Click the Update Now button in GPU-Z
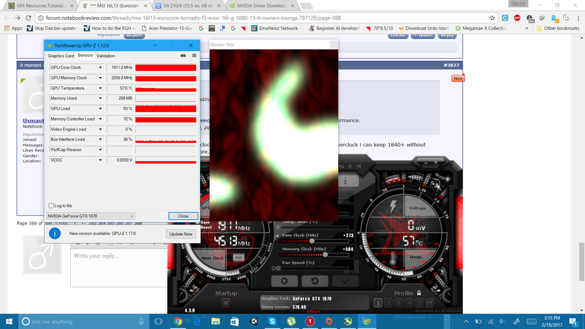The height and width of the screenshot is (329, 585). coord(181,234)
